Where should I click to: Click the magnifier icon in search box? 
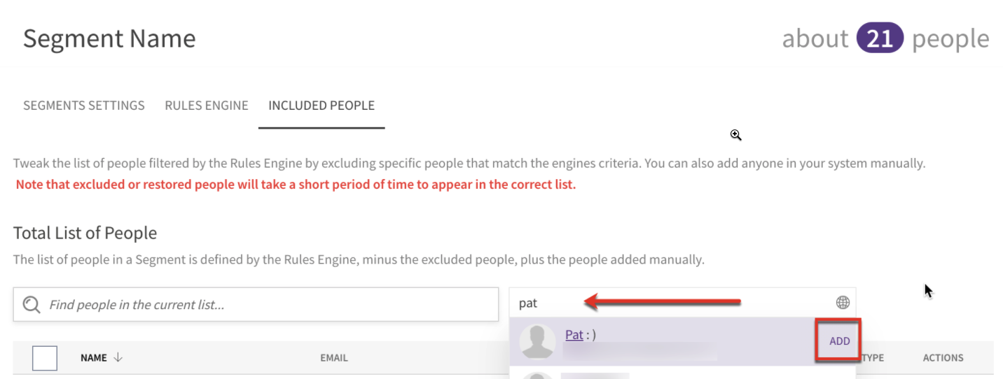[x=32, y=304]
